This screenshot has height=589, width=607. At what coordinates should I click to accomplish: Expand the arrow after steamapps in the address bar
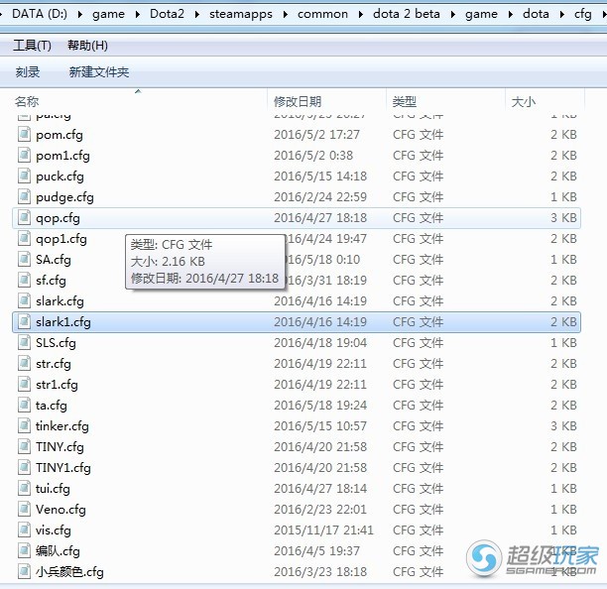pos(286,15)
